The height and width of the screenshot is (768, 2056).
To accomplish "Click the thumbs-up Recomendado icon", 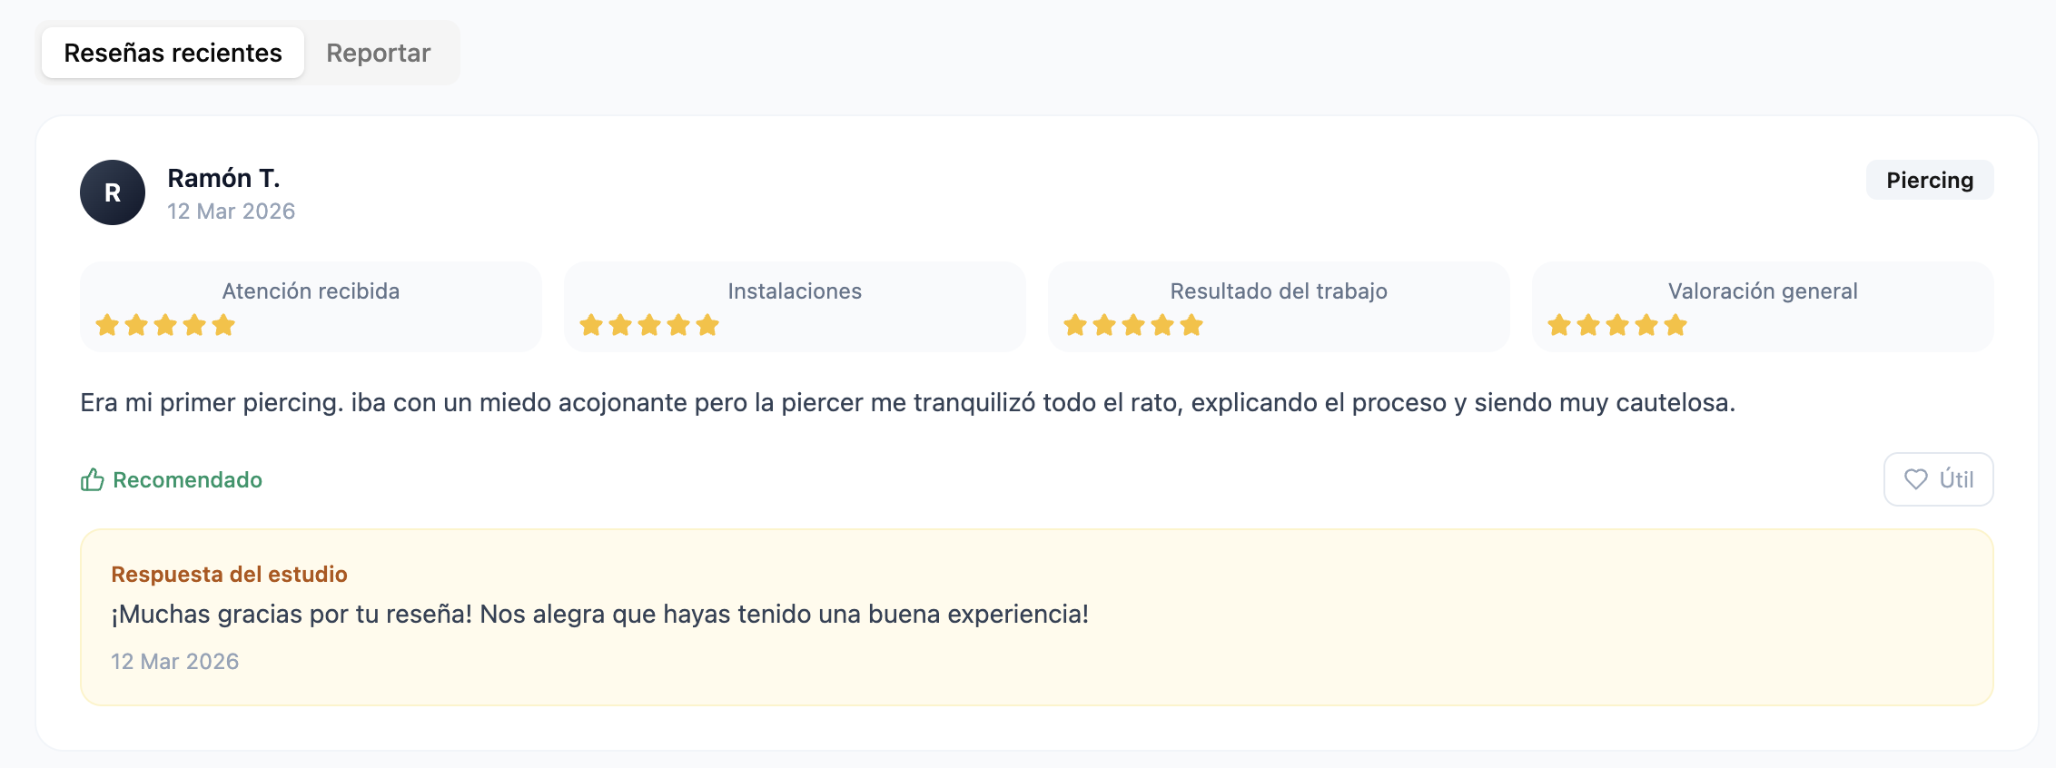I will (93, 479).
